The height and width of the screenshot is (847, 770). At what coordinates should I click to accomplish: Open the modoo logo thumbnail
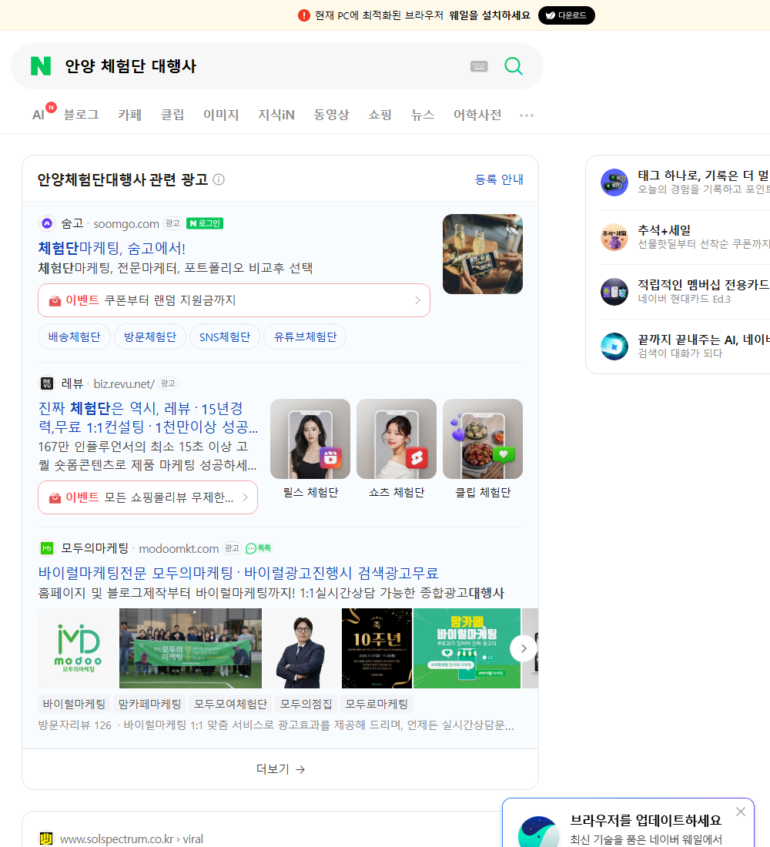pos(79,648)
